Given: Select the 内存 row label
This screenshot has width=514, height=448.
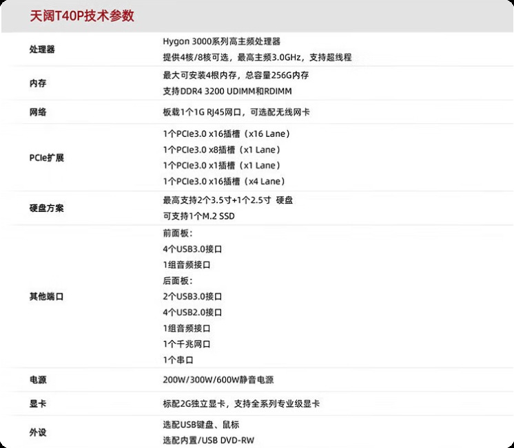Looking at the screenshot, I should tap(38, 83).
